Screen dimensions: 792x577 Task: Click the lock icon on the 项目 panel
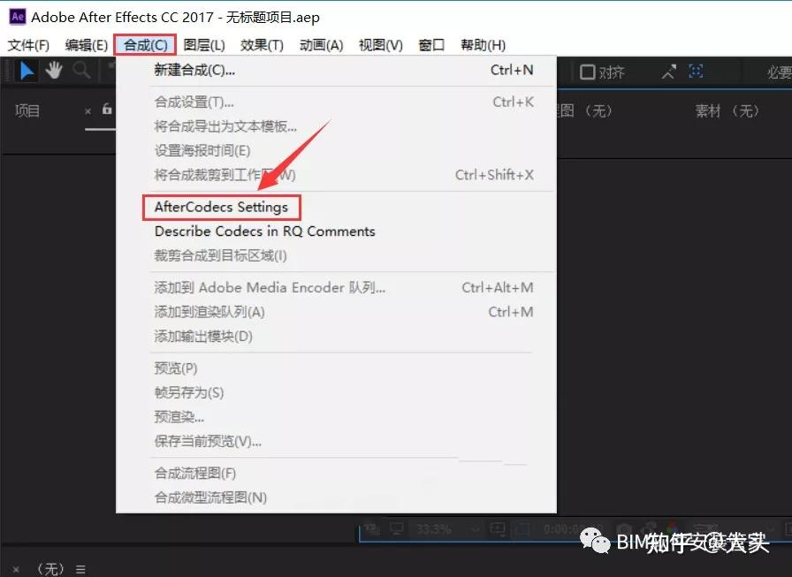pyautogui.click(x=106, y=110)
